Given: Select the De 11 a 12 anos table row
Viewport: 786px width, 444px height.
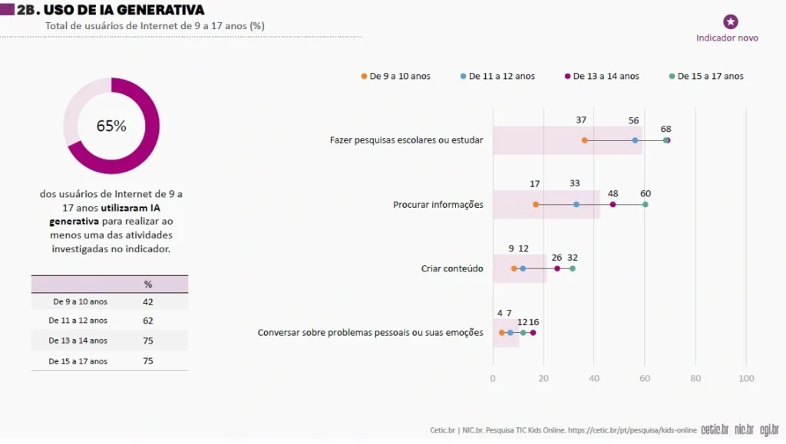Looking at the screenshot, I should tap(110, 321).
